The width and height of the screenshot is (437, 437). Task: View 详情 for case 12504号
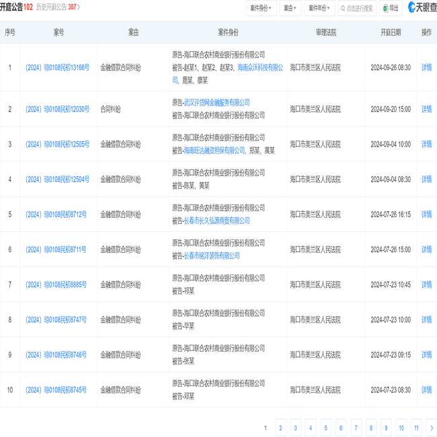(x=426, y=180)
